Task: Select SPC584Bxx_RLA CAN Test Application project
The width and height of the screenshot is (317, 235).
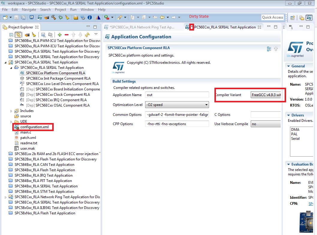Action: (x=44, y=165)
